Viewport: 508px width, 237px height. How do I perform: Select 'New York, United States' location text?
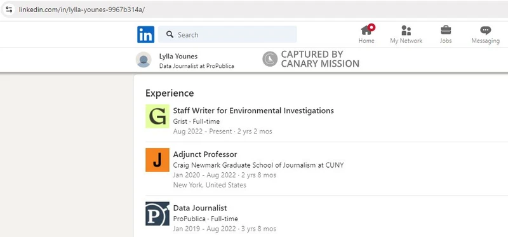210,185
